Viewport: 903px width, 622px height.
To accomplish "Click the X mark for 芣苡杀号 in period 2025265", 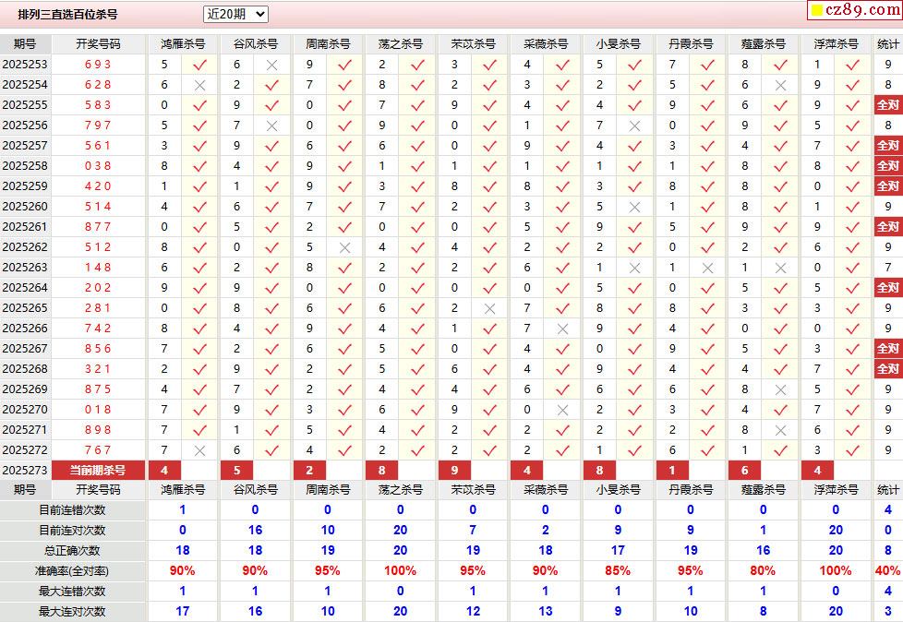I will click(489, 308).
